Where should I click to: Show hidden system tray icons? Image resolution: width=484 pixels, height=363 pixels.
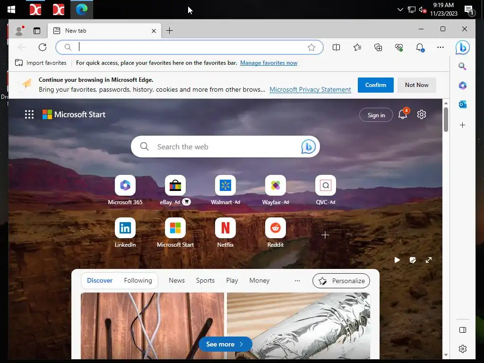(400, 9)
